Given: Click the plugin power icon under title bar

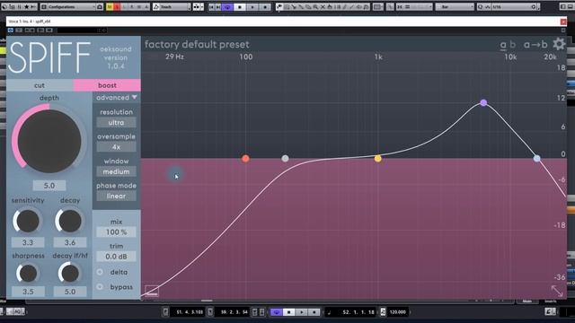Looking at the screenshot, I should click(10, 30).
